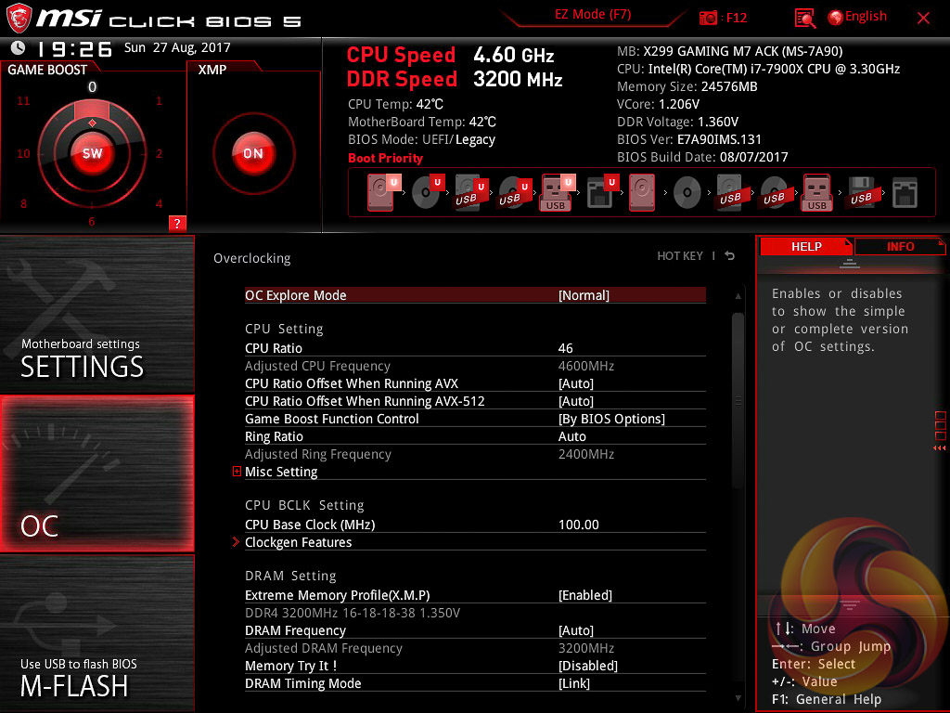Open CPU Ratio Offset AVX-512 Auto value
950x713 pixels.
575,401
